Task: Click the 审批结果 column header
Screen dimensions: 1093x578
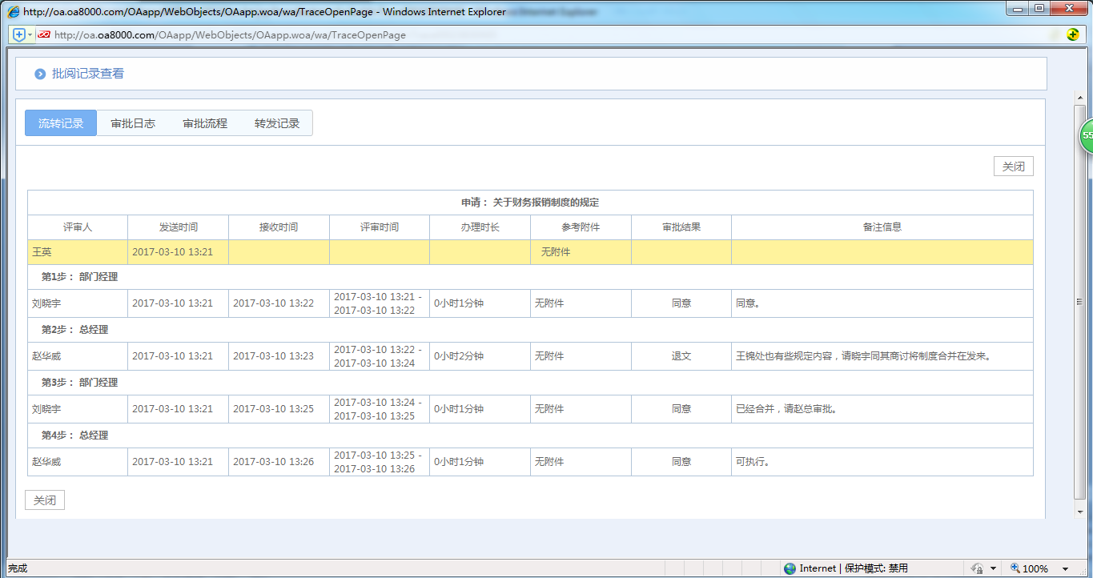Action: (681, 227)
